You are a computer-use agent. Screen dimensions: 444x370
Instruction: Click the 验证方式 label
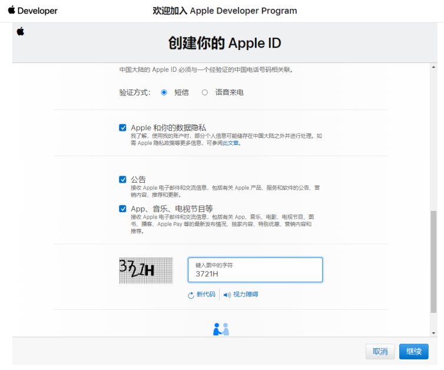pyautogui.click(x=135, y=92)
